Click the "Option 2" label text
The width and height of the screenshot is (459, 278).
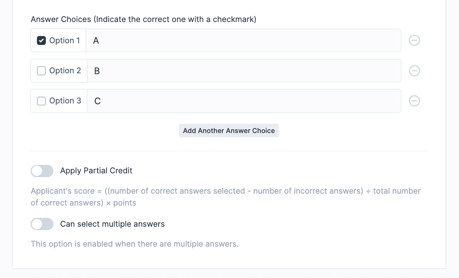[65, 71]
